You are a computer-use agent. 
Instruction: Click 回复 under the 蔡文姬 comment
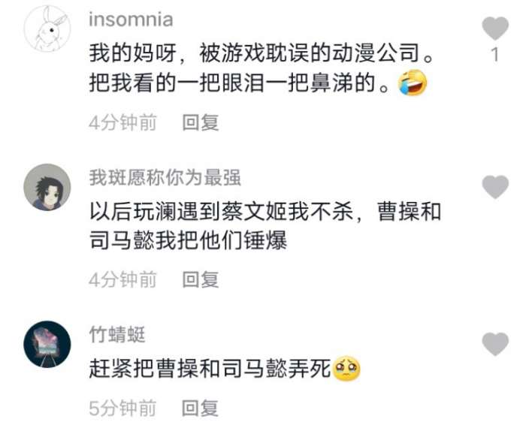(x=201, y=279)
